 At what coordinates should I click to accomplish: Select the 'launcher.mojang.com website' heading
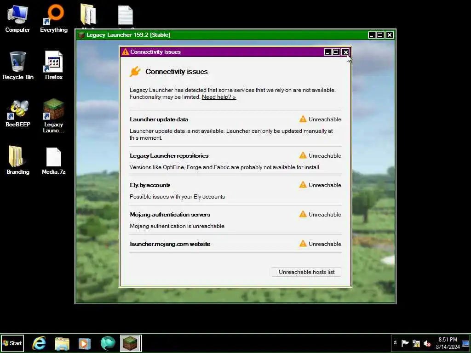[x=170, y=244]
